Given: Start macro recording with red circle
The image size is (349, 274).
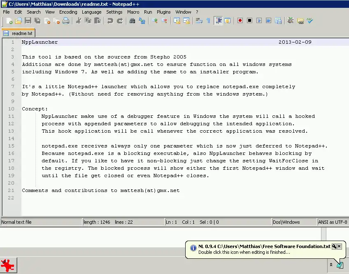Looking at the screenshot, I should pyautogui.click(x=240, y=21).
